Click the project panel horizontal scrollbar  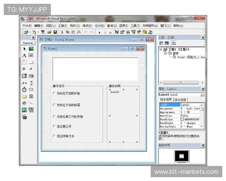tap(182, 83)
